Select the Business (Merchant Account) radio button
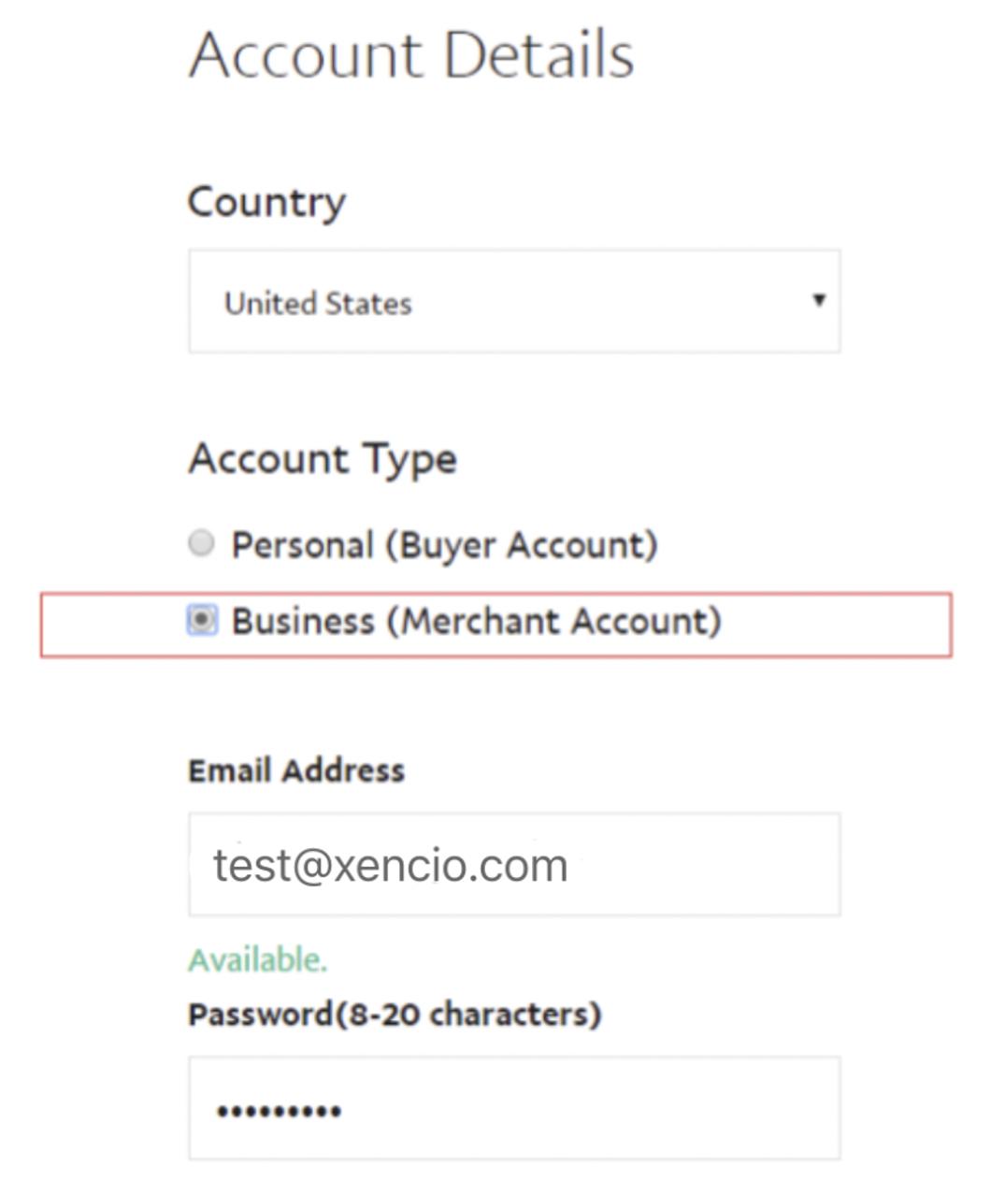Image resolution: width=991 pixels, height=1180 pixels. [x=202, y=620]
